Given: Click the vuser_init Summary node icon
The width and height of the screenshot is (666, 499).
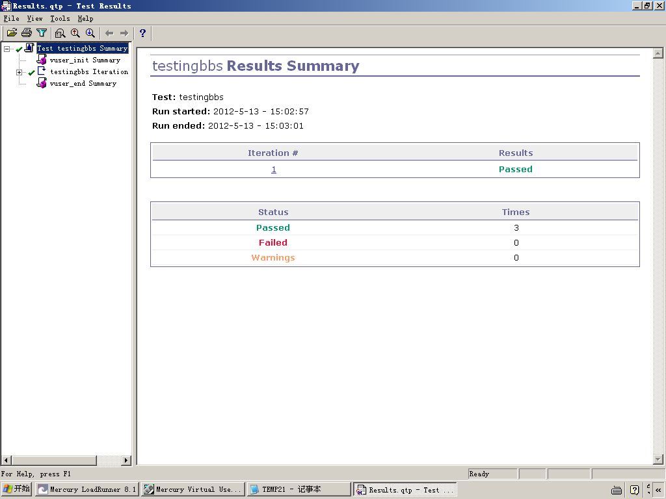Looking at the screenshot, I should tap(42, 60).
